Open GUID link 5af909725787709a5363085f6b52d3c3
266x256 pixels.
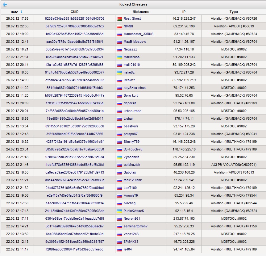(x=74, y=26)
